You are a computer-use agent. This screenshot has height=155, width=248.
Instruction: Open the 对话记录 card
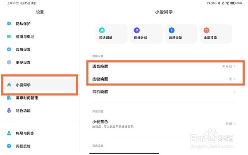(112, 34)
